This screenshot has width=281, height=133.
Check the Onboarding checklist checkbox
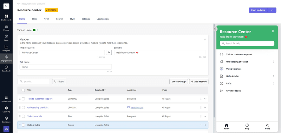[23, 107]
